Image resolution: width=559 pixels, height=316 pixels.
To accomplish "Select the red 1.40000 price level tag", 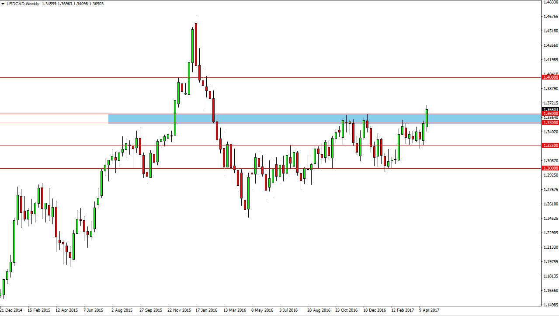I will click(x=550, y=77).
